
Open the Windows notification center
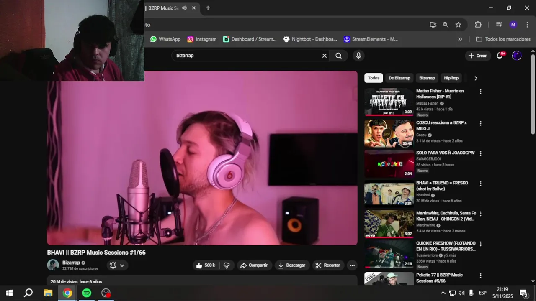(x=524, y=293)
